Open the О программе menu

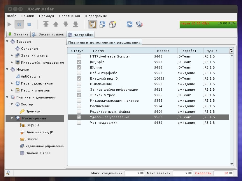[96, 16]
